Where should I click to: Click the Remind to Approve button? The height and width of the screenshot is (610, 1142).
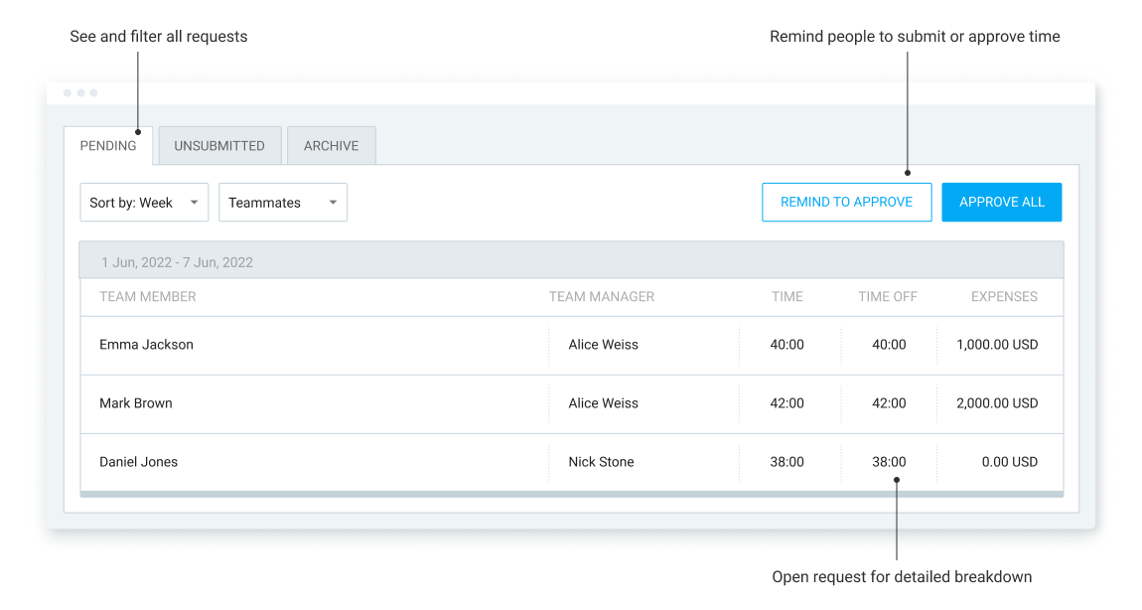[846, 202]
